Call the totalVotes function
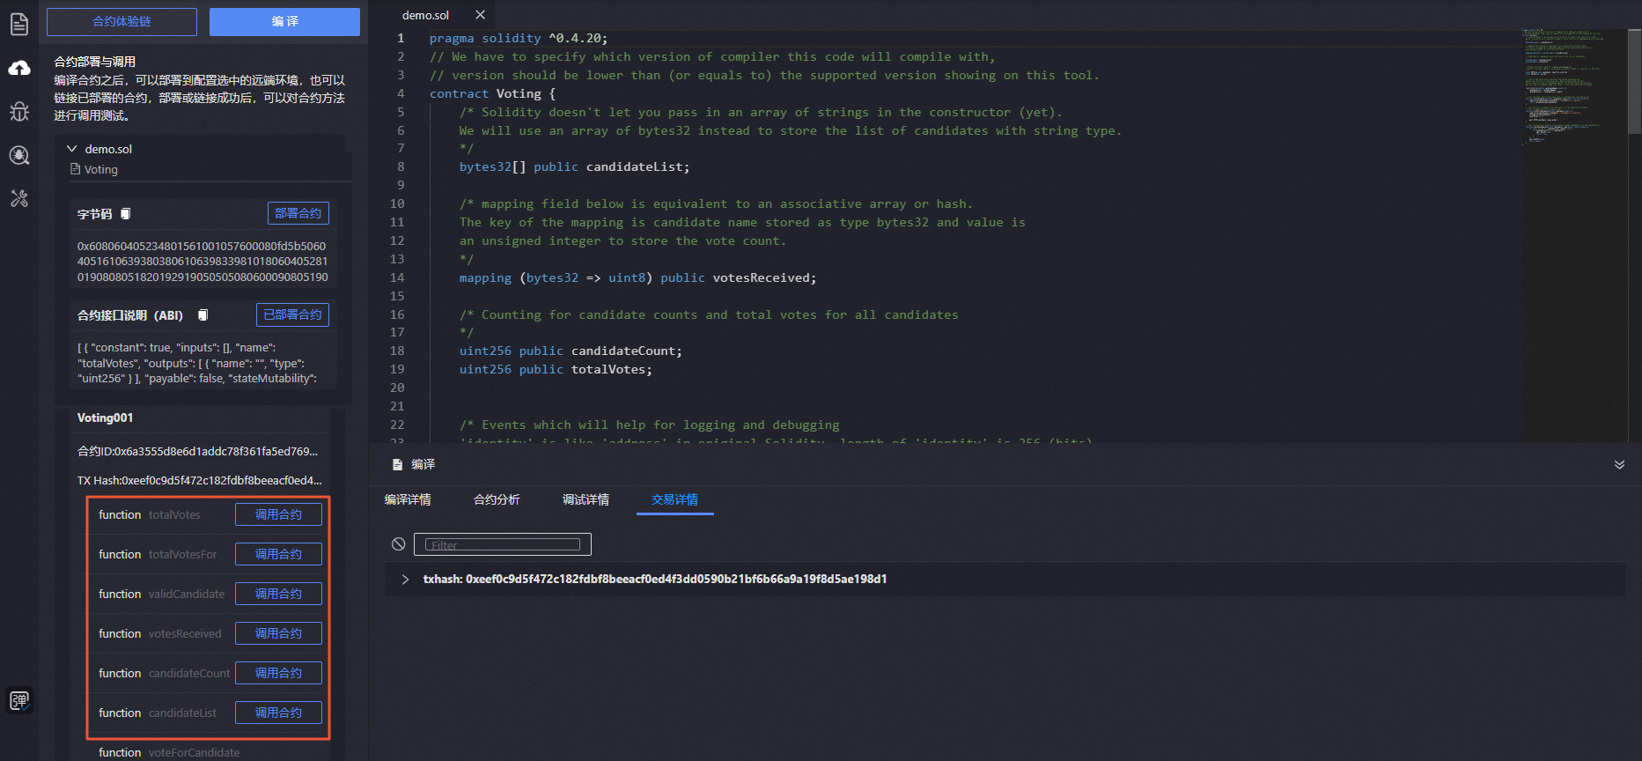 coord(278,514)
